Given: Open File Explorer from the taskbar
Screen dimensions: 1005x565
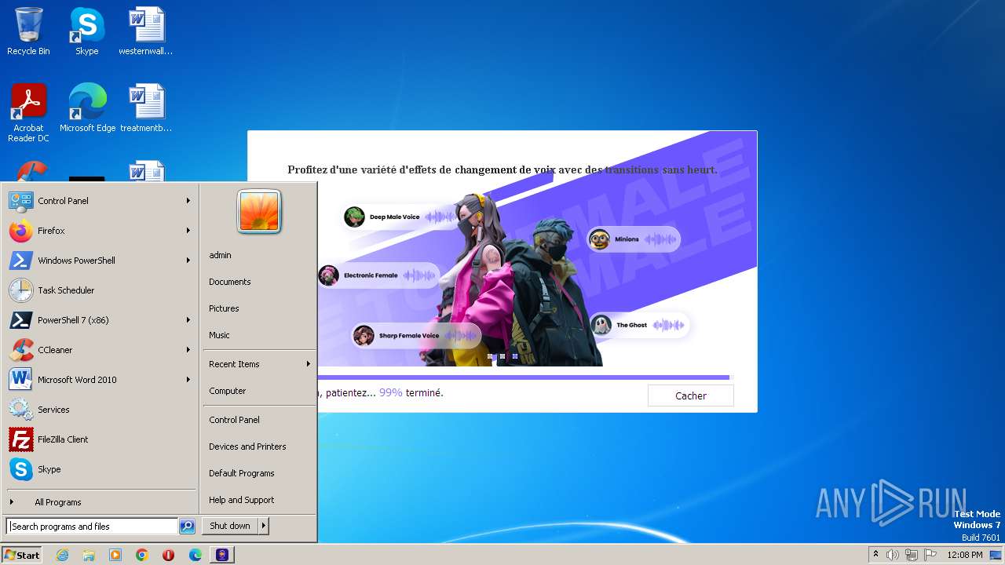Looking at the screenshot, I should click(x=89, y=555).
